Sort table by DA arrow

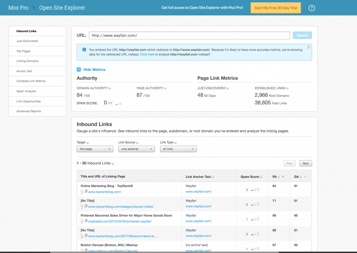pyautogui.click(x=305, y=177)
